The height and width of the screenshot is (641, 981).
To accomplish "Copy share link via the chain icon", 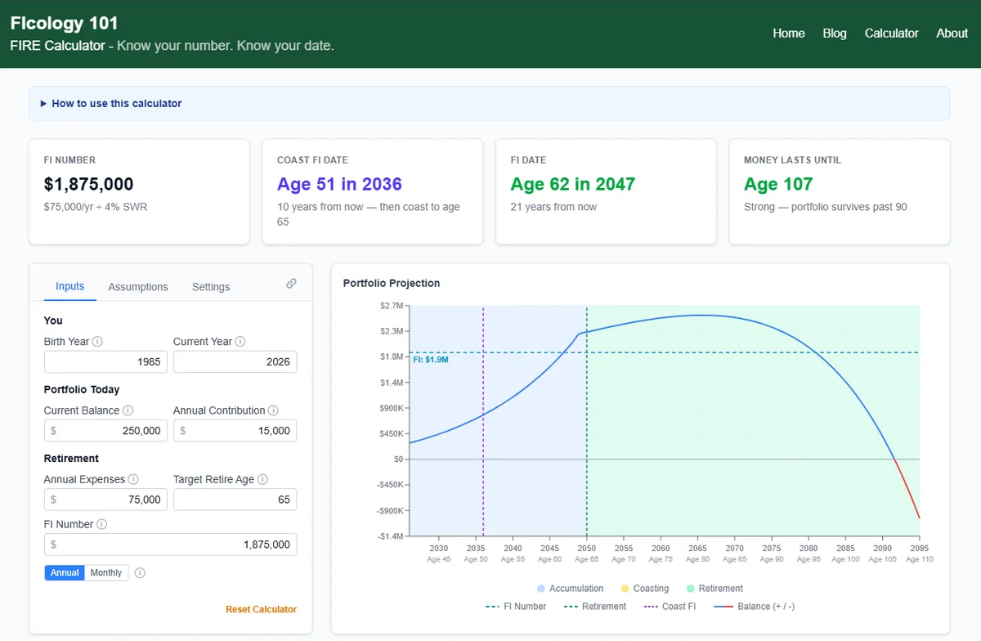I will point(291,284).
